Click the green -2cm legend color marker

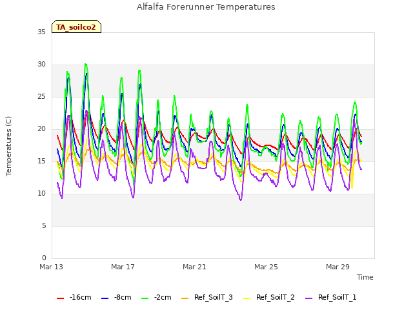(x=145, y=298)
